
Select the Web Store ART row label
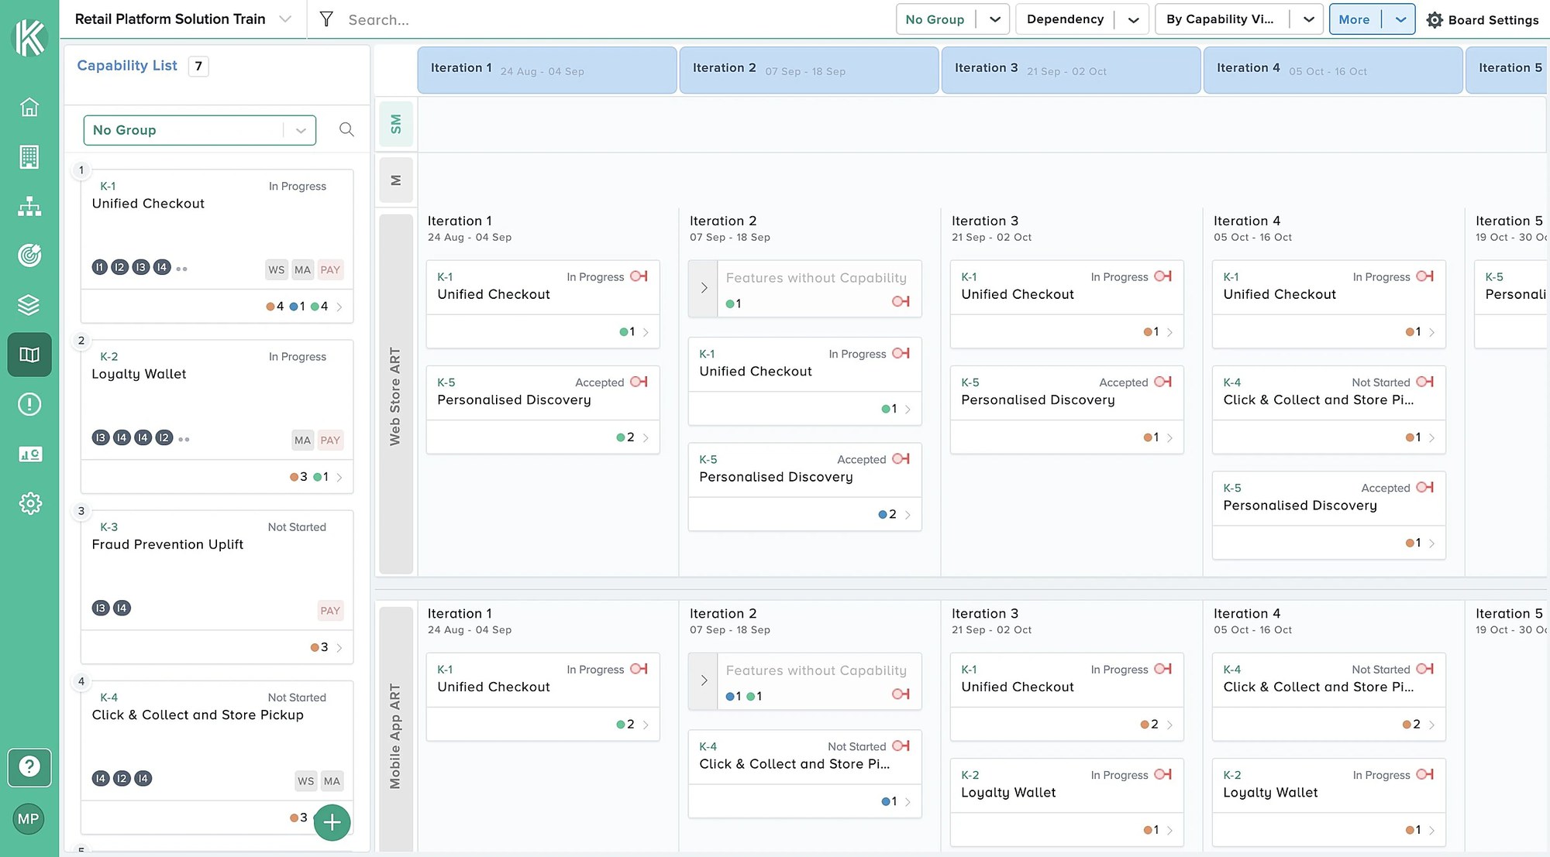tap(396, 396)
